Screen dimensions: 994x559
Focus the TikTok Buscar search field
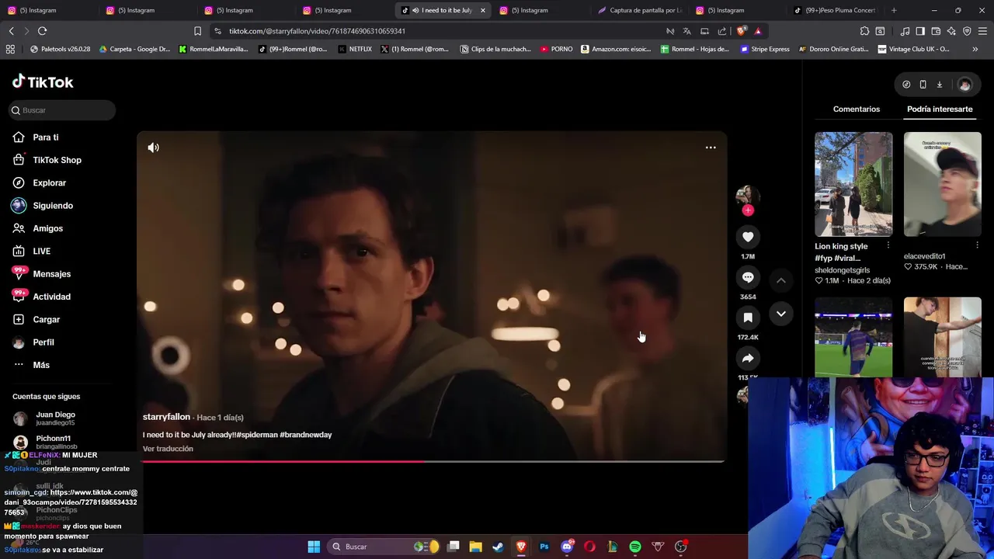coord(62,110)
